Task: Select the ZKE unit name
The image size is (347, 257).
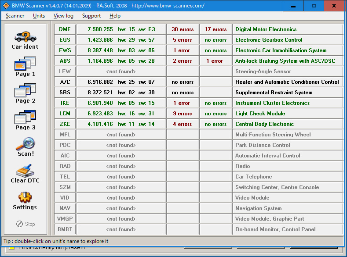Action: 65,124
